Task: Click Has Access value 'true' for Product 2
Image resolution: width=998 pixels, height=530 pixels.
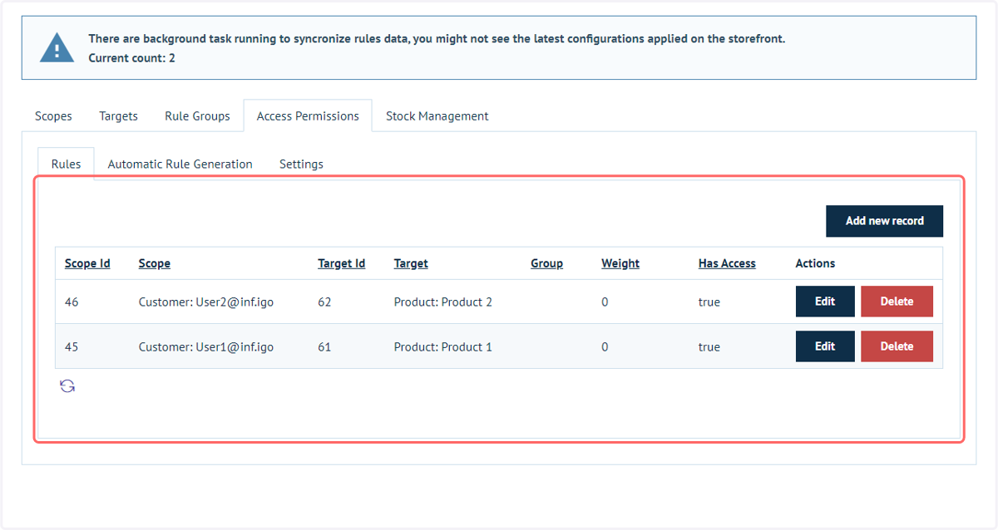Action: tap(709, 302)
